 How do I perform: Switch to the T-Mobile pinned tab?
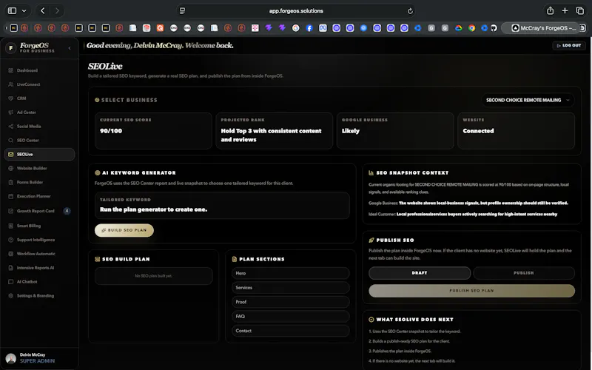point(255,28)
